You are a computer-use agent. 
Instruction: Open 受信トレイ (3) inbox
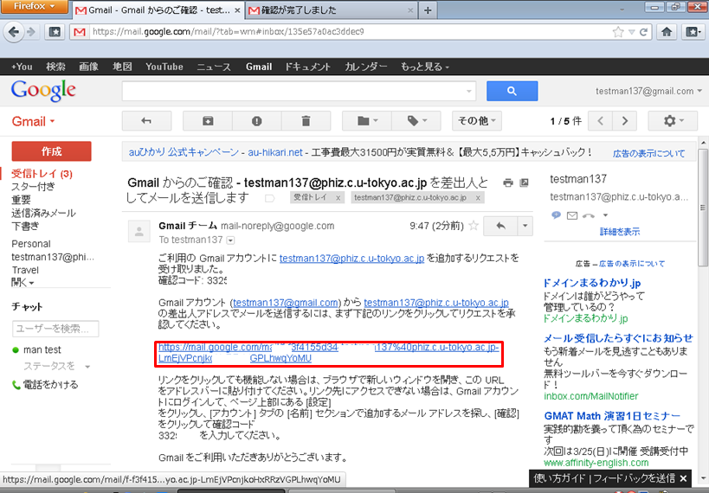42,174
